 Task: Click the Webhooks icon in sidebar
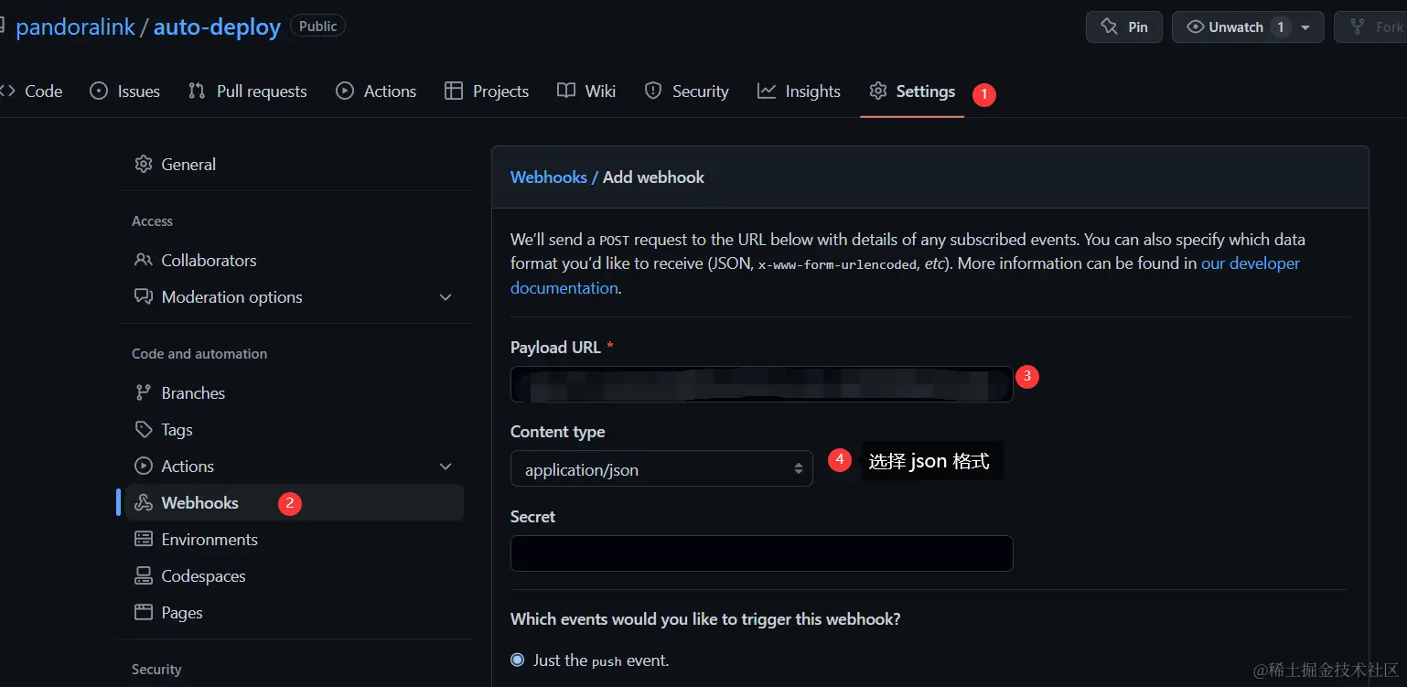coord(144,502)
